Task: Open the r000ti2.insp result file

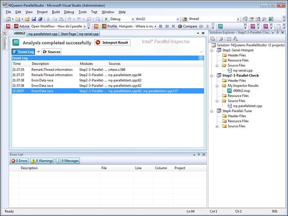Action: (241, 90)
